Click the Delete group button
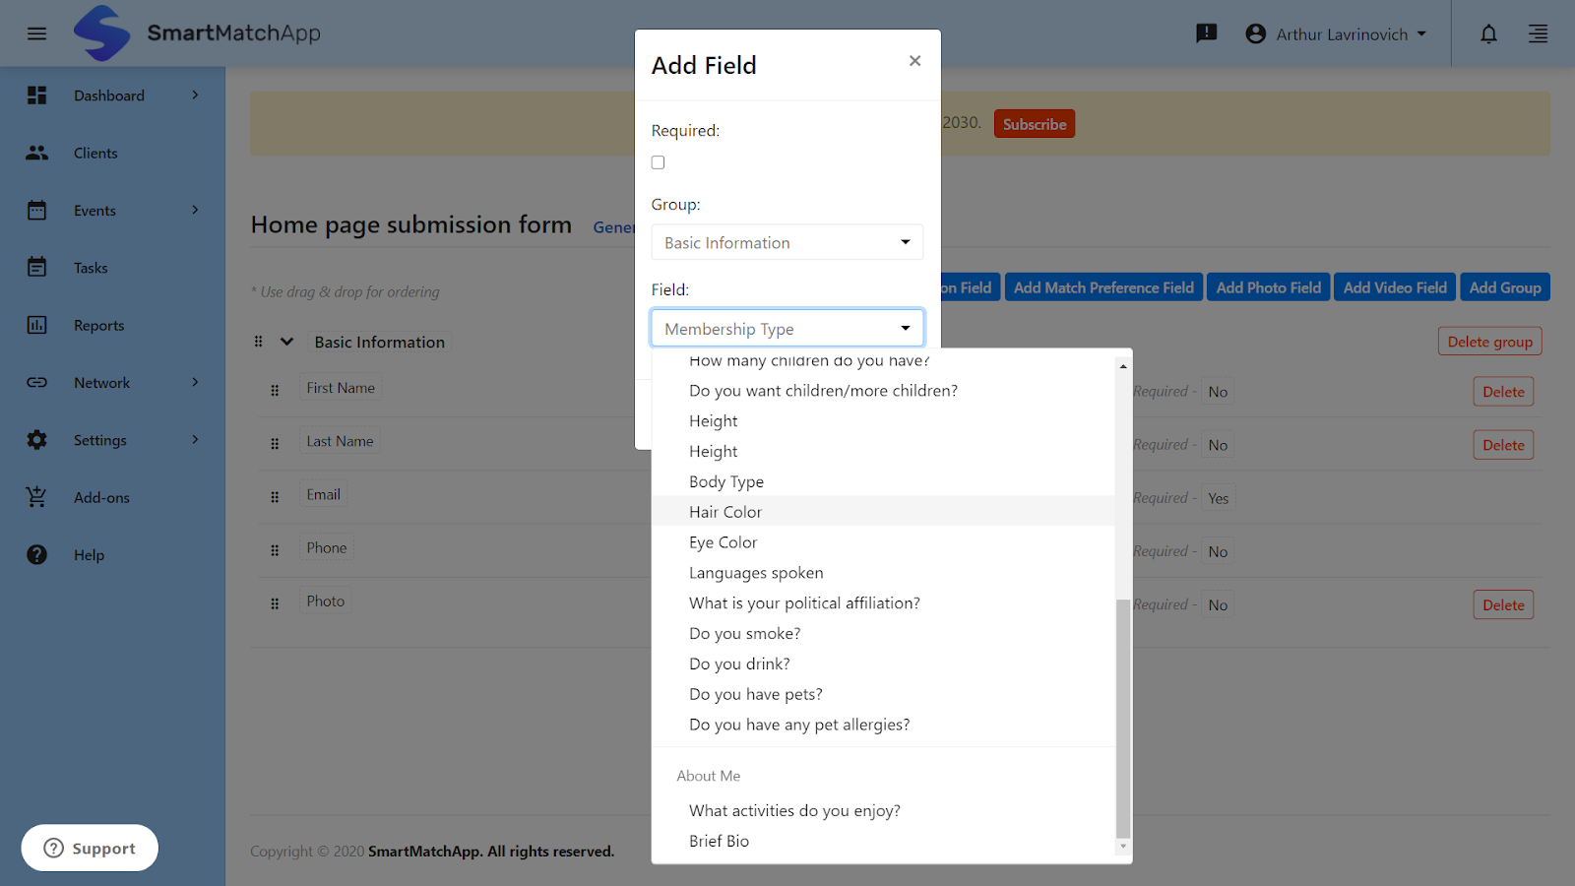 coord(1489,341)
